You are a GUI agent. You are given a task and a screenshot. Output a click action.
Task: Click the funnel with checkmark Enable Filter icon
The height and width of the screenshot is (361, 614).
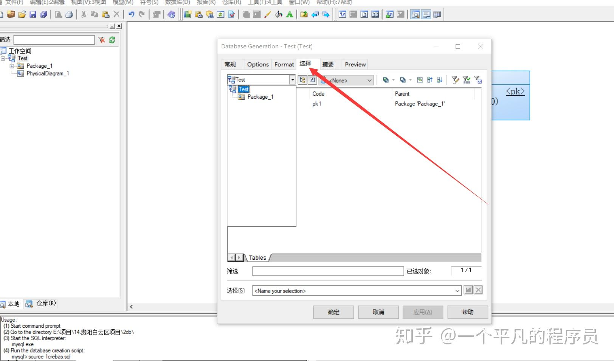pos(467,80)
